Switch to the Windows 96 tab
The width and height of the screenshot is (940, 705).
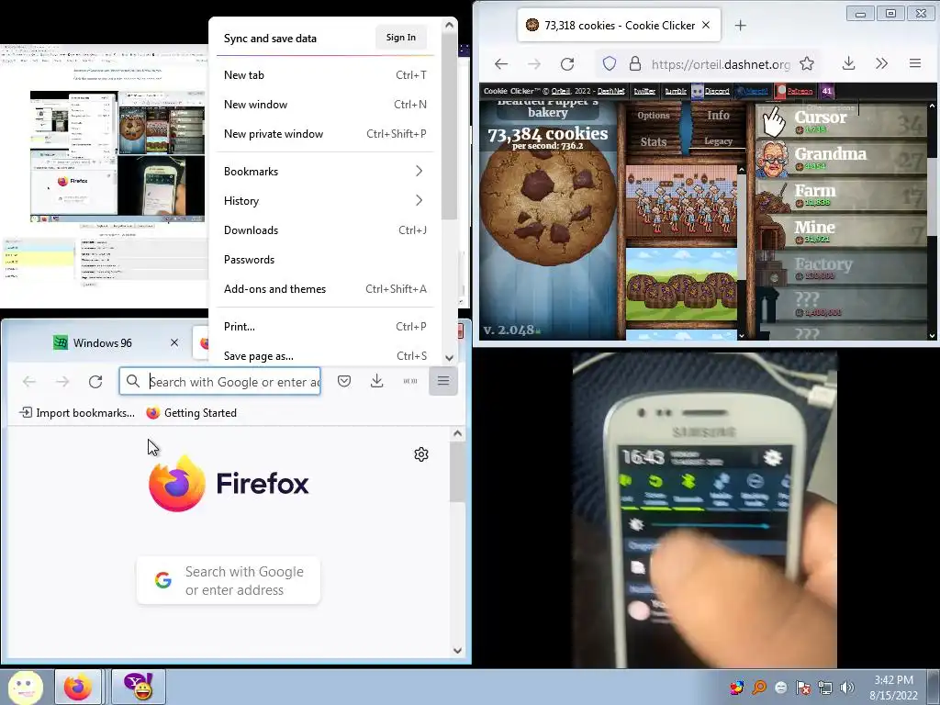[x=103, y=343]
